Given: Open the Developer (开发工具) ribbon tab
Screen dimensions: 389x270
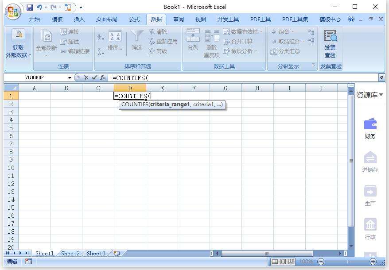Looking at the screenshot, I should (x=228, y=19).
